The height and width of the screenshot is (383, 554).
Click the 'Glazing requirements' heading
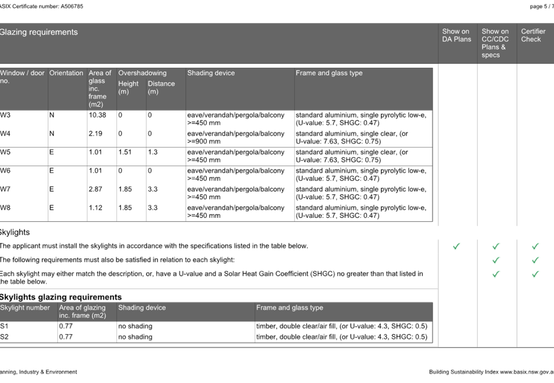[38, 32]
